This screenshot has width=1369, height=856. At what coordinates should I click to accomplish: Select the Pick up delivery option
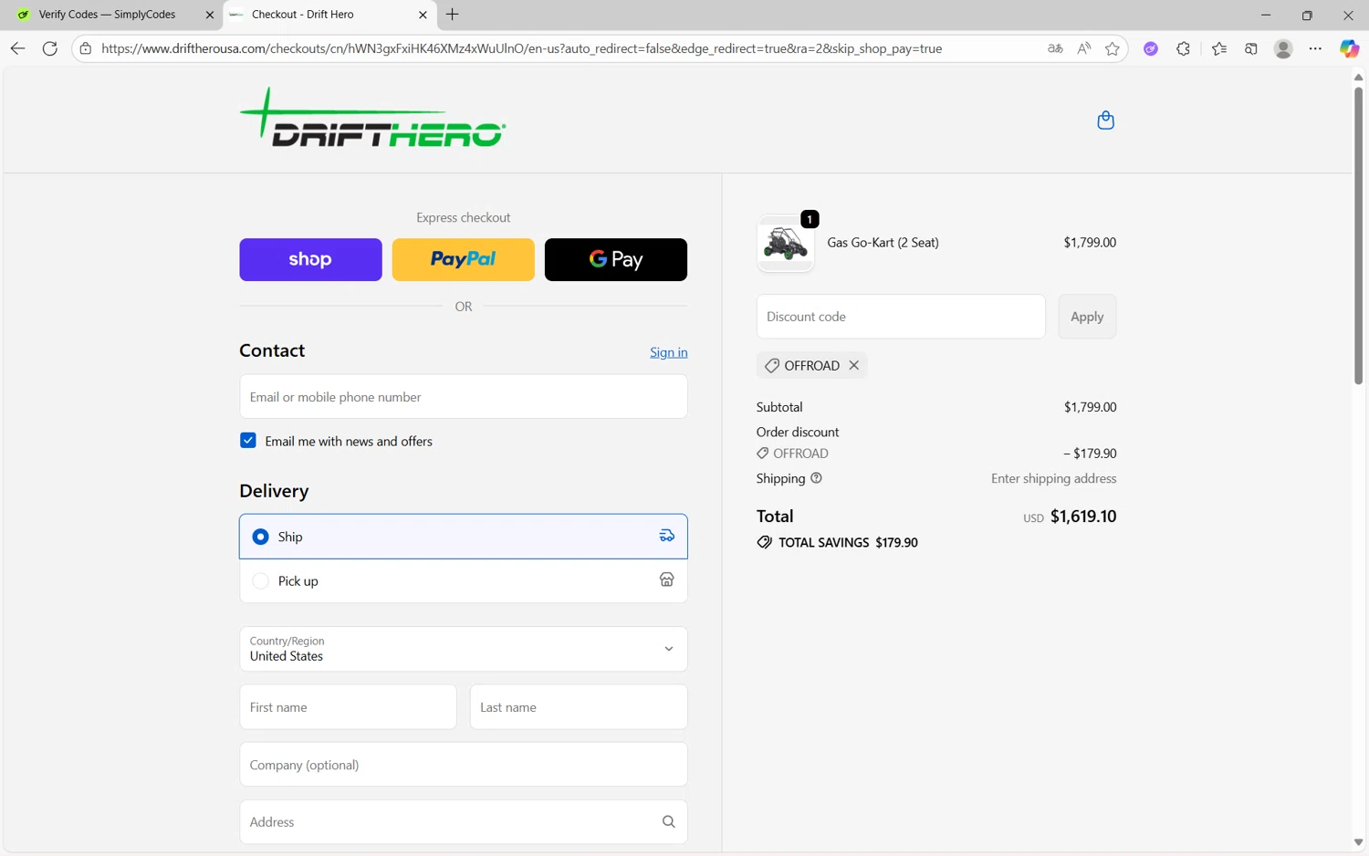click(x=464, y=580)
